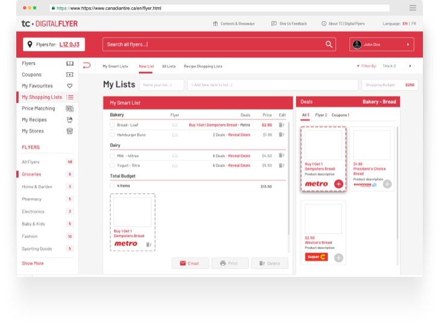The width and height of the screenshot is (441, 334).
Task: Check the Milk - 4litres checkbox
Action: pos(112,156)
